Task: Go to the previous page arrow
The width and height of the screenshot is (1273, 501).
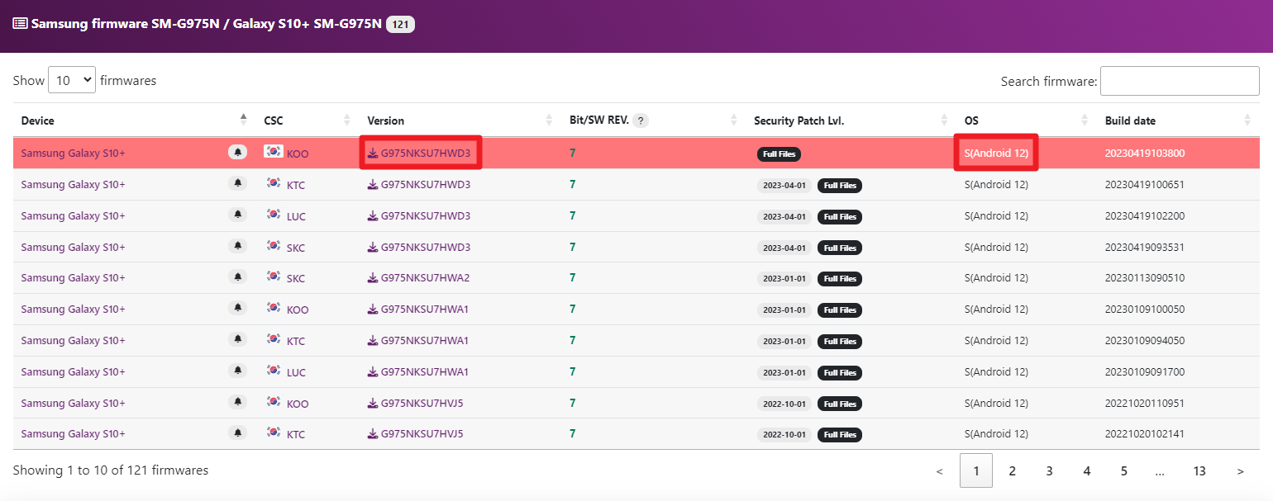Action: pyautogui.click(x=939, y=471)
